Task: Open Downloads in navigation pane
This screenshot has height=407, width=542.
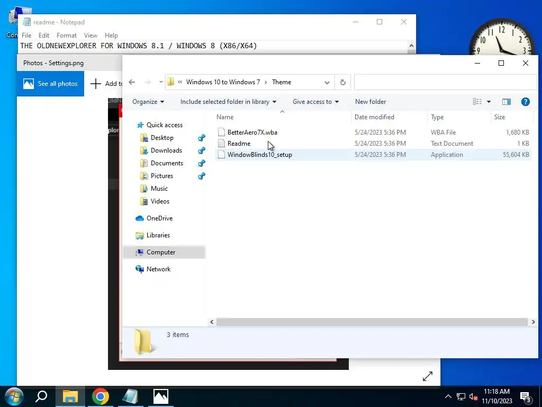Action: (166, 150)
